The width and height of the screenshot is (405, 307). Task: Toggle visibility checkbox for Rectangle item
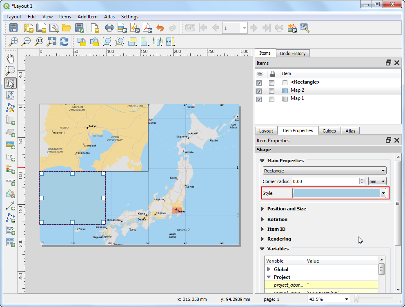point(259,82)
